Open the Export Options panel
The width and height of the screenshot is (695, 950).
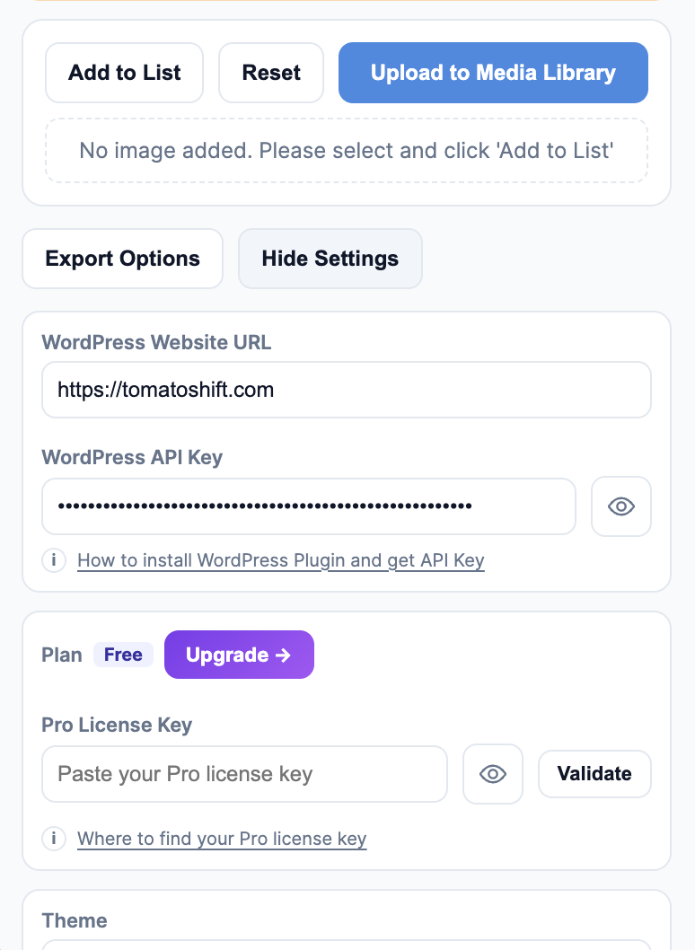[122, 259]
